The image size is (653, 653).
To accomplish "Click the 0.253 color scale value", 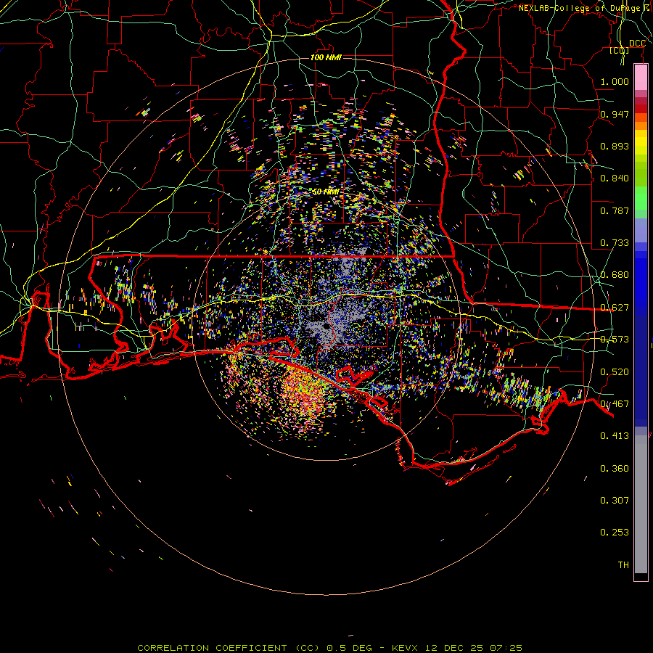I will [615, 533].
